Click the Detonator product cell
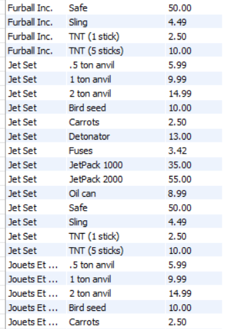 [x=116, y=136]
